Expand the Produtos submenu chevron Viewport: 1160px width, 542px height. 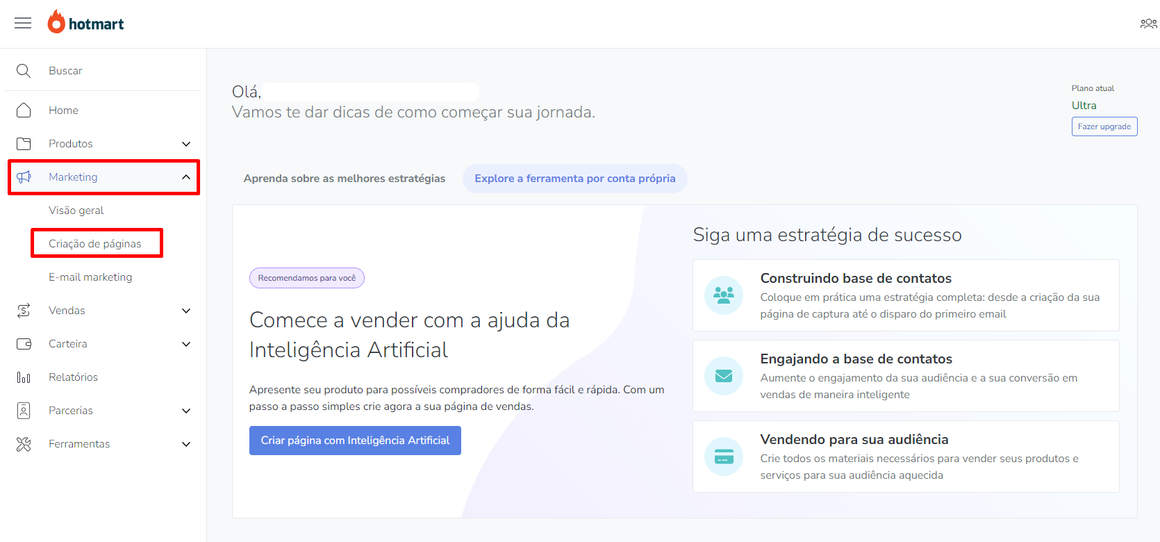click(x=186, y=144)
